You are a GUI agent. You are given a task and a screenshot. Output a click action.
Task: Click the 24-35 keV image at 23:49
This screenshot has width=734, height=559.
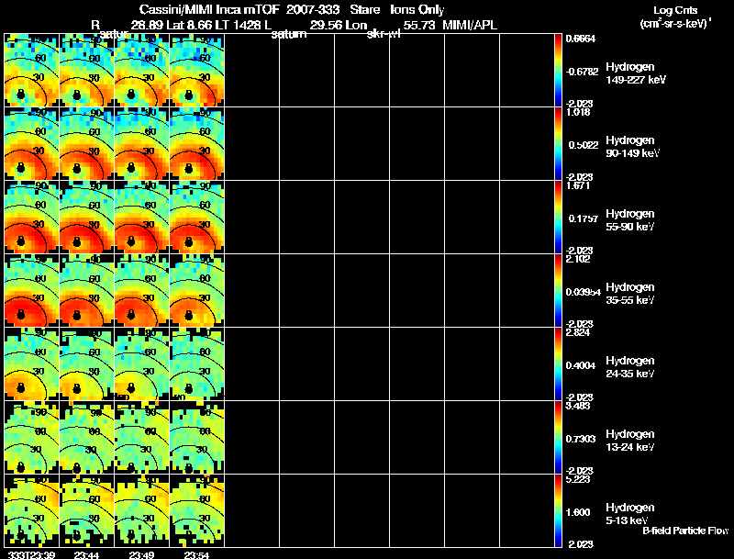tap(142, 364)
